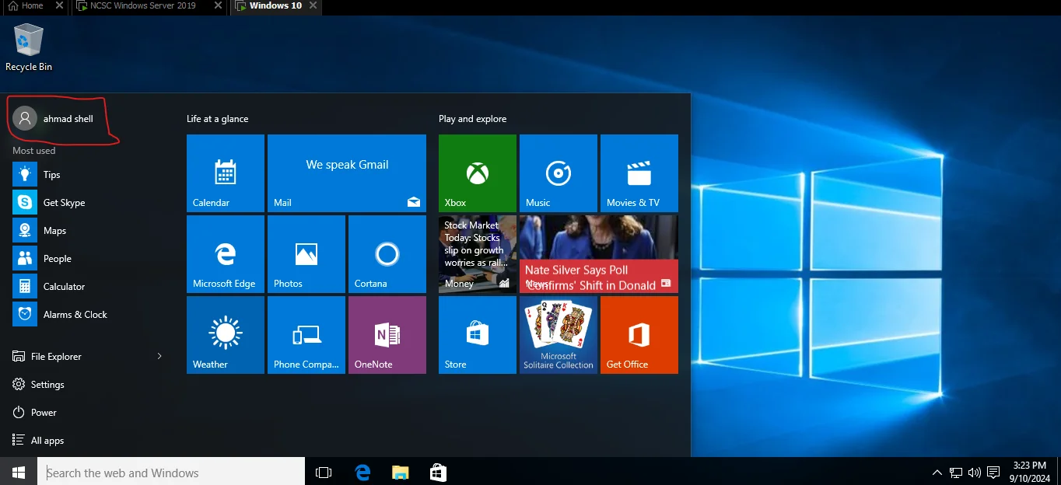Open the Photos tile

point(306,254)
